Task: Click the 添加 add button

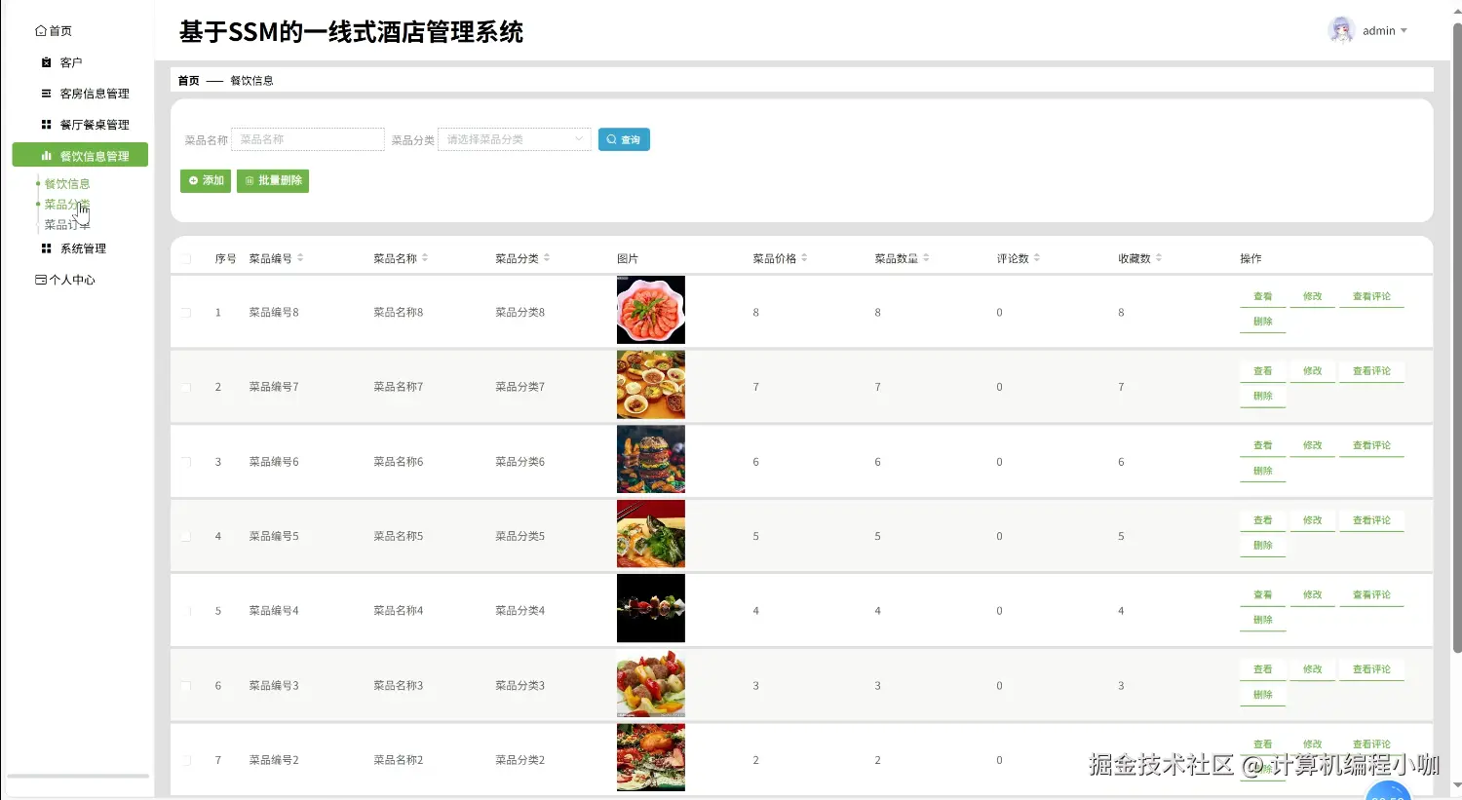Action: [205, 180]
